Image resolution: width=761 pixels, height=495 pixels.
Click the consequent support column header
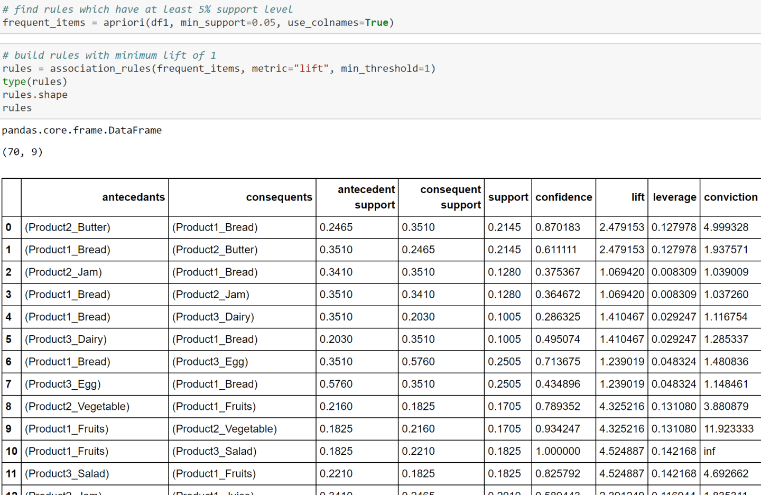[x=450, y=197]
